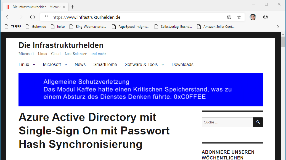Open the user profile avatar

click(253, 17)
